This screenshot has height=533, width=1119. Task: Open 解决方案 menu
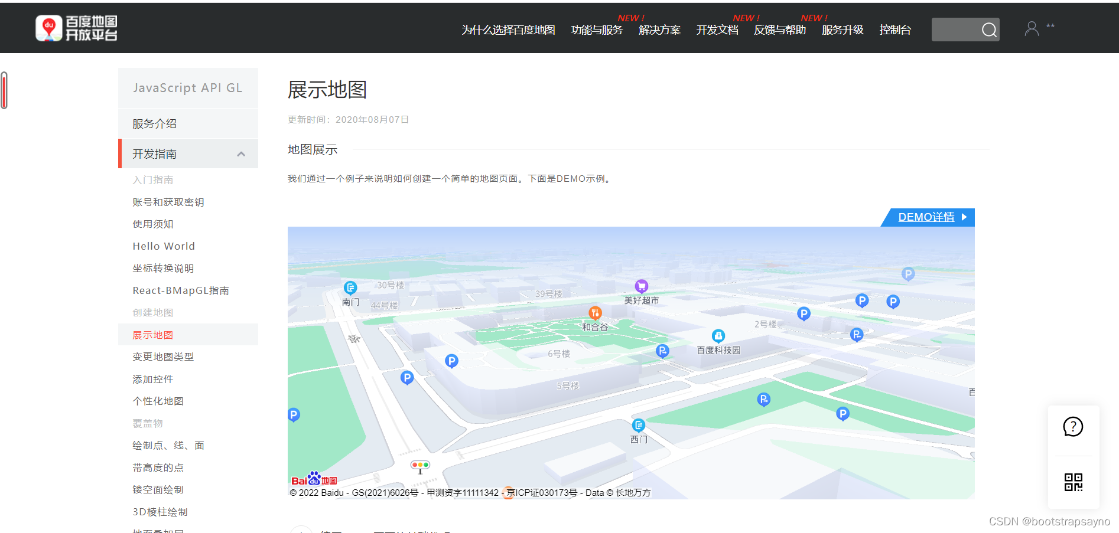coord(659,30)
